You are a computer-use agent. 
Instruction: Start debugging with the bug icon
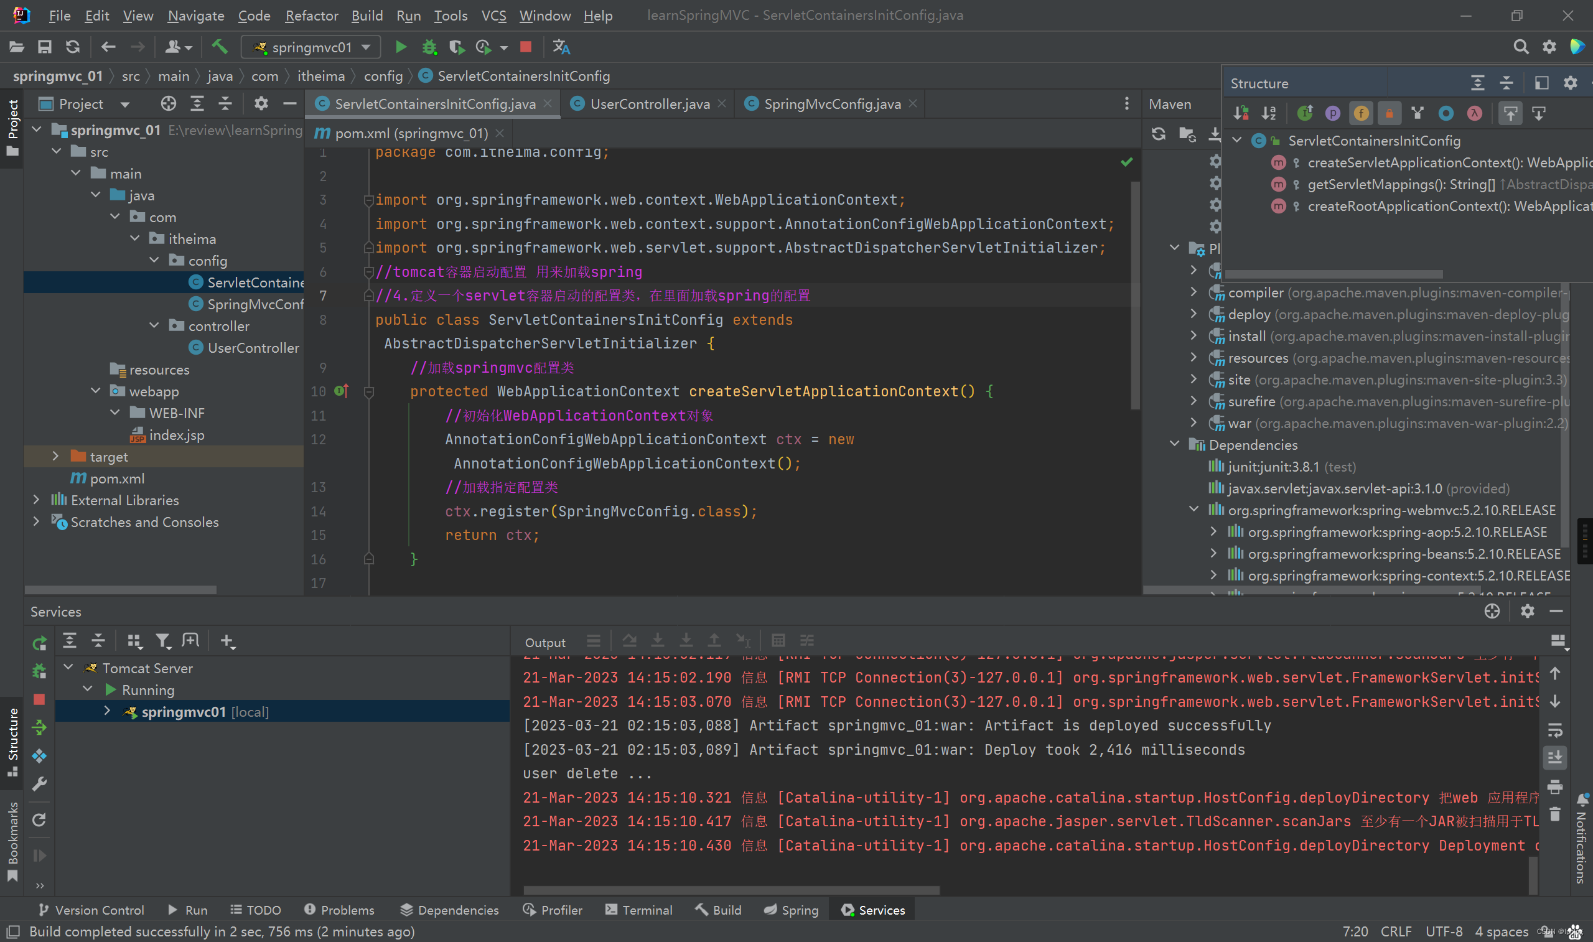(429, 47)
